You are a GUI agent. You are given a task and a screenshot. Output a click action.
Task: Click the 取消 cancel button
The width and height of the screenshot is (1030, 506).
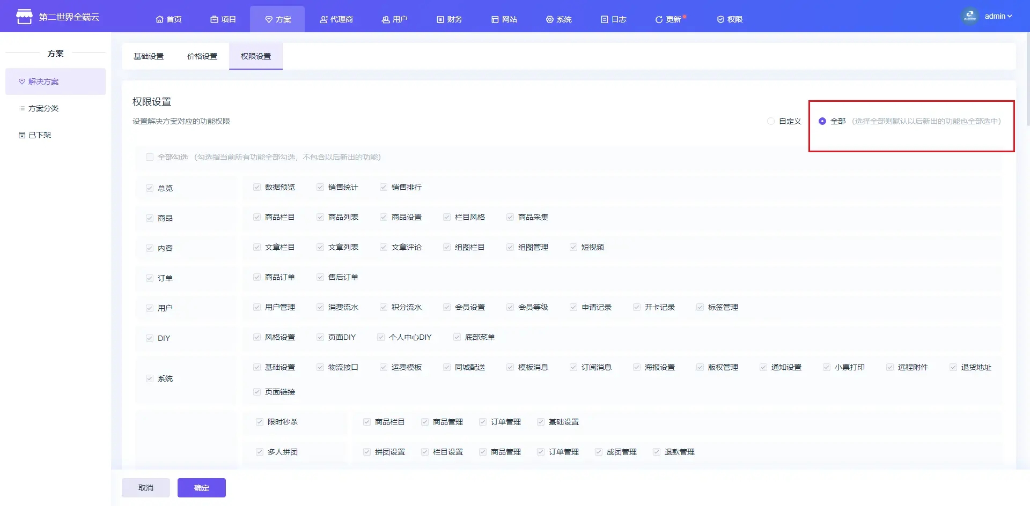coord(146,488)
